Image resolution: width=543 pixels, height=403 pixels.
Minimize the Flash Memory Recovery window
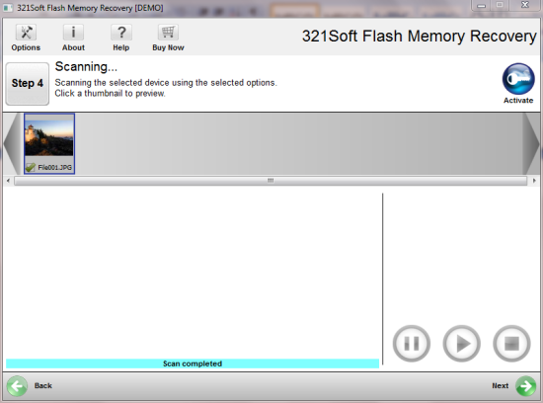[482, 6]
